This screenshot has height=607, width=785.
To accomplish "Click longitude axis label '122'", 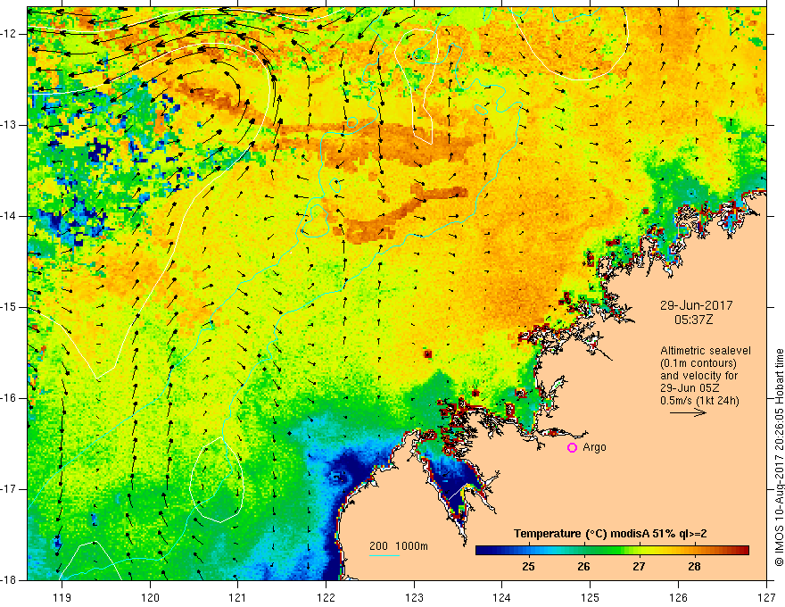I will [x=326, y=597].
